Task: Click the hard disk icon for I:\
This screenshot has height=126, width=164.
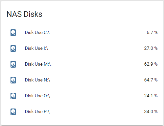Action: 13,48
